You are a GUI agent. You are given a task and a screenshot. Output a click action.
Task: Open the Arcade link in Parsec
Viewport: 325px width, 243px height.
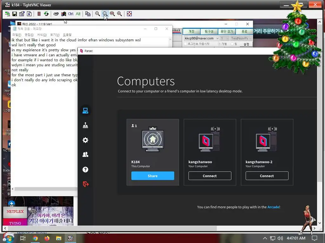coord(273,207)
